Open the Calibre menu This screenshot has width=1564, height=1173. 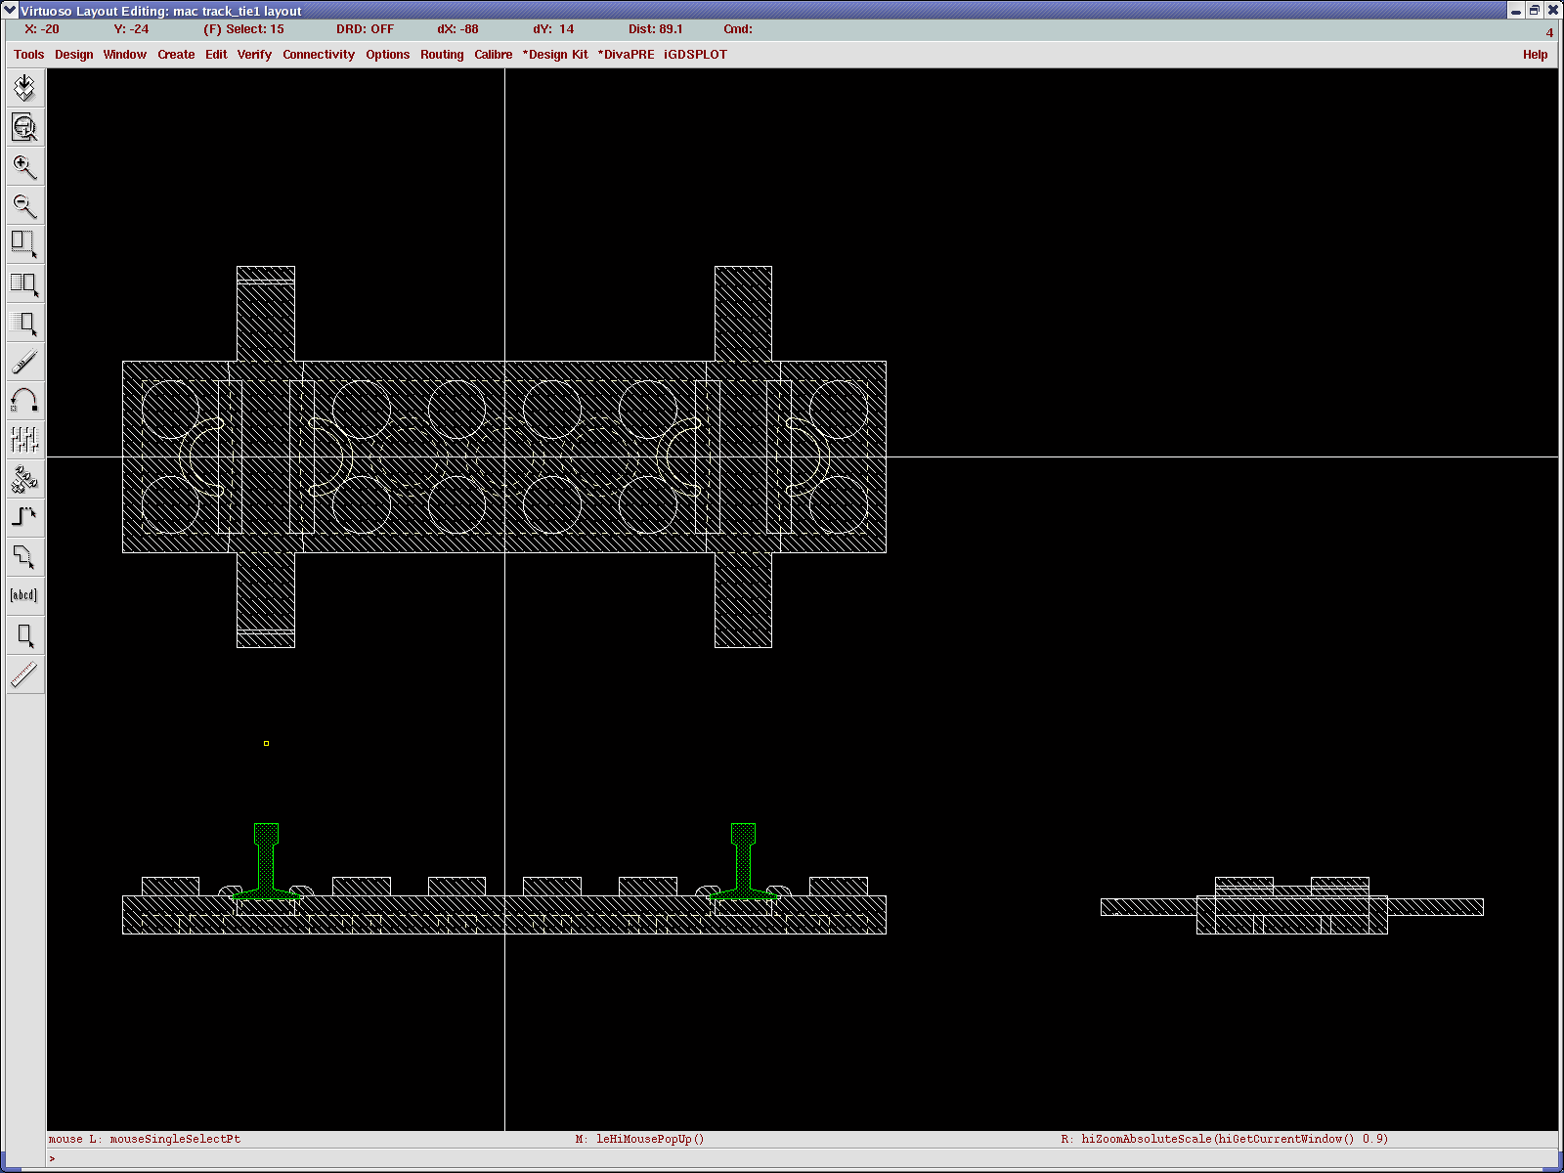(494, 55)
